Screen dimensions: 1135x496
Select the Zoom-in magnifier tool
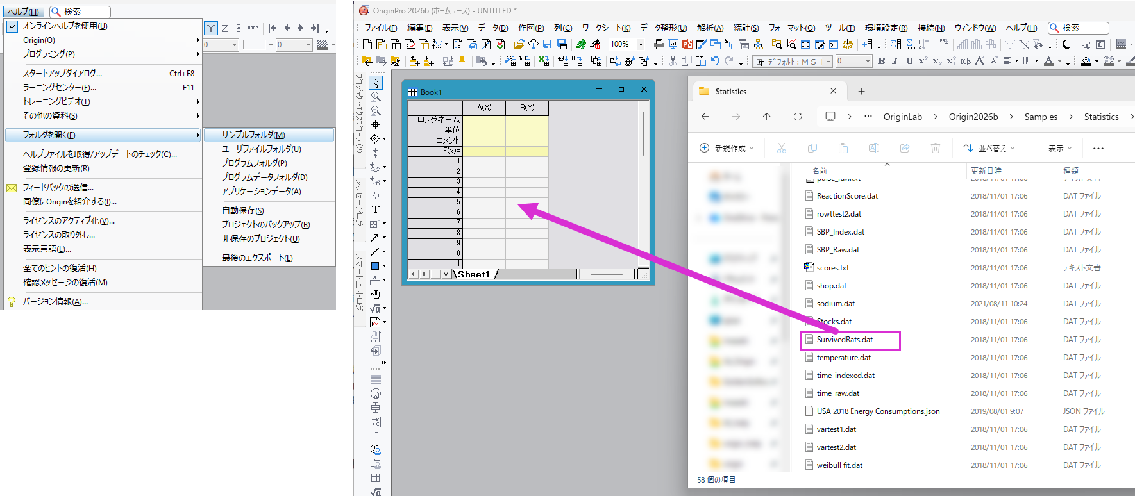coord(376,97)
